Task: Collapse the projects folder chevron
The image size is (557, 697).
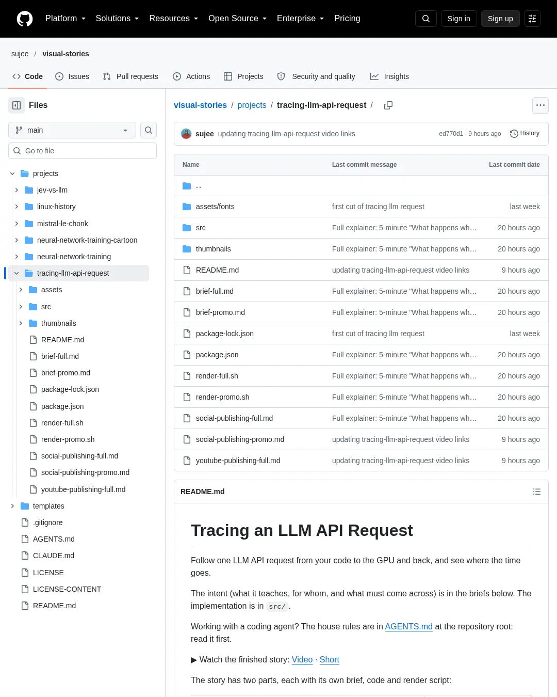Action: 12,173
